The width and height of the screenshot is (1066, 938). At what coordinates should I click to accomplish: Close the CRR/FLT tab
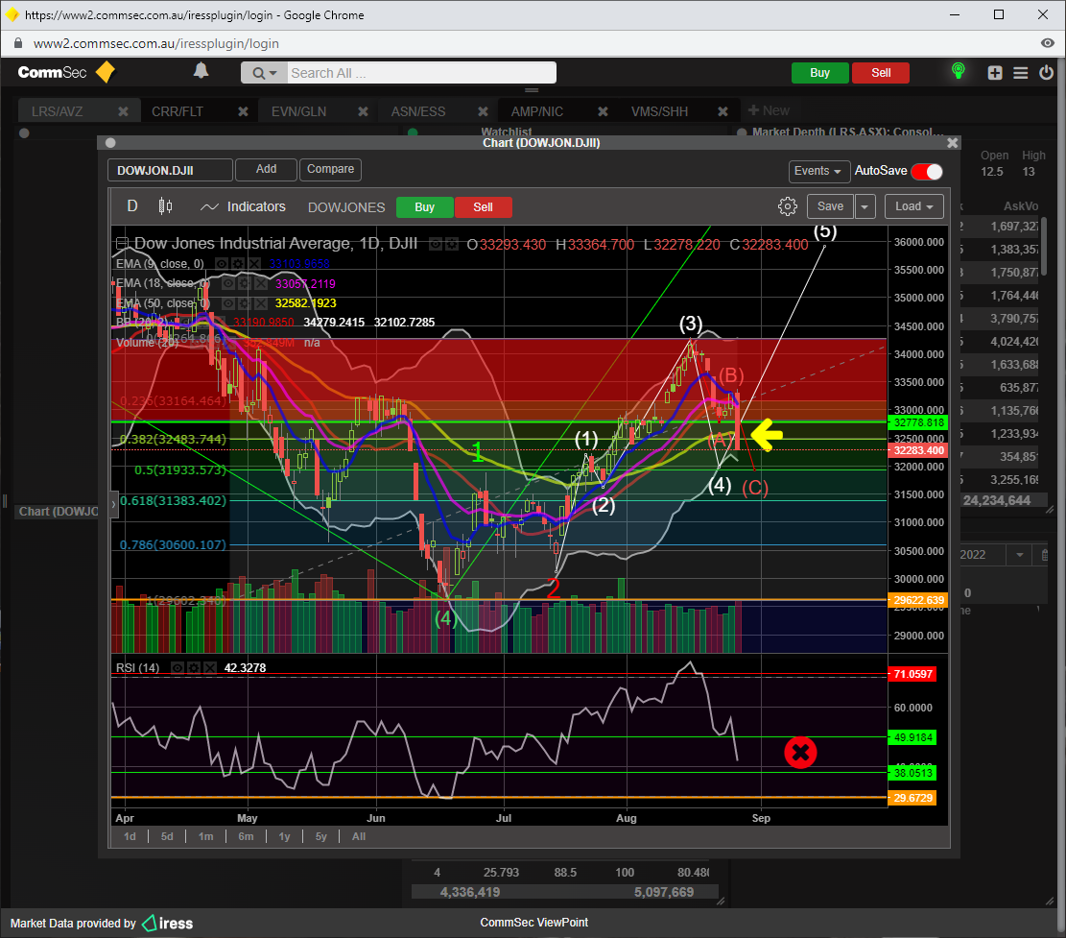click(x=243, y=111)
